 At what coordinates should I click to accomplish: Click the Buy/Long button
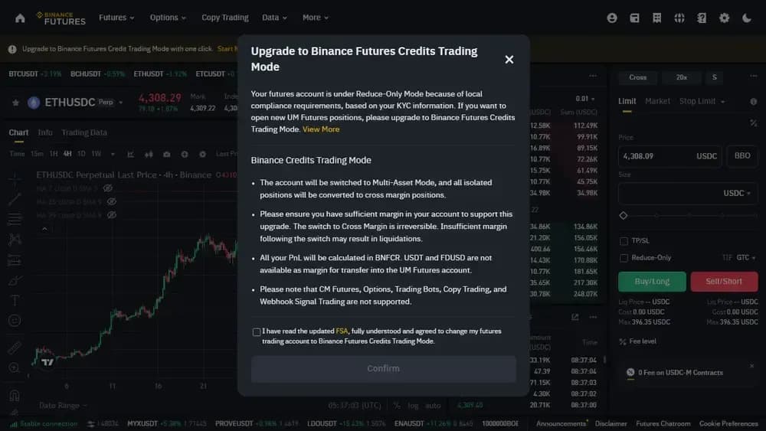[x=652, y=282]
